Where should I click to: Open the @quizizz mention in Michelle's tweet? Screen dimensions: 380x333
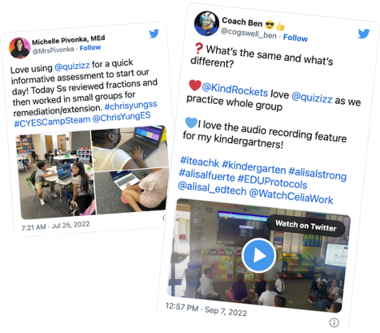(x=72, y=66)
